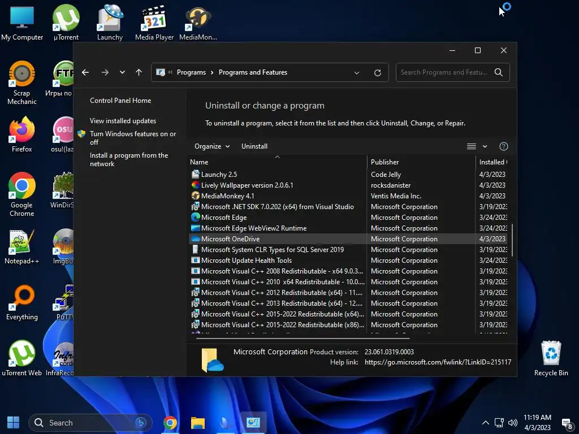The height and width of the screenshot is (434, 579).
Task: Open the help question mark icon
Action: 504,146
